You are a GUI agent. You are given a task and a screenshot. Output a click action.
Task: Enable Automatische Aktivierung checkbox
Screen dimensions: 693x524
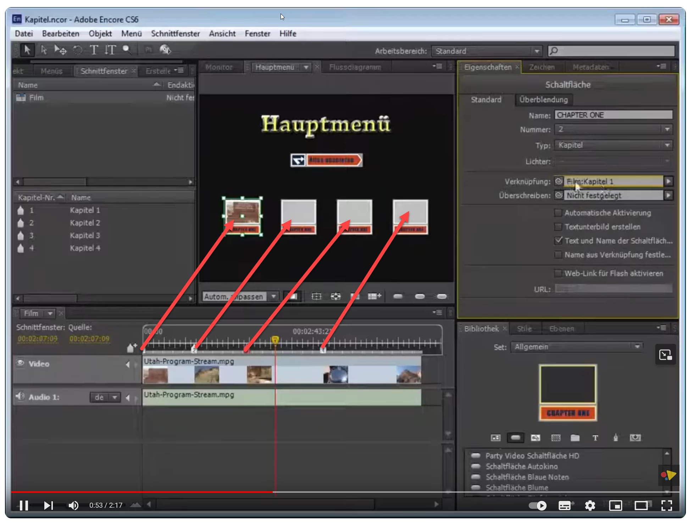click(x=558, y=213)
